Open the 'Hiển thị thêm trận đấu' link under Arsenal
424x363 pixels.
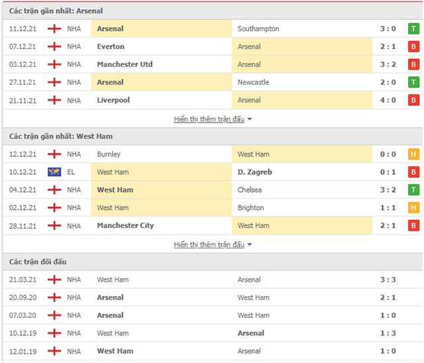point(209,119)
